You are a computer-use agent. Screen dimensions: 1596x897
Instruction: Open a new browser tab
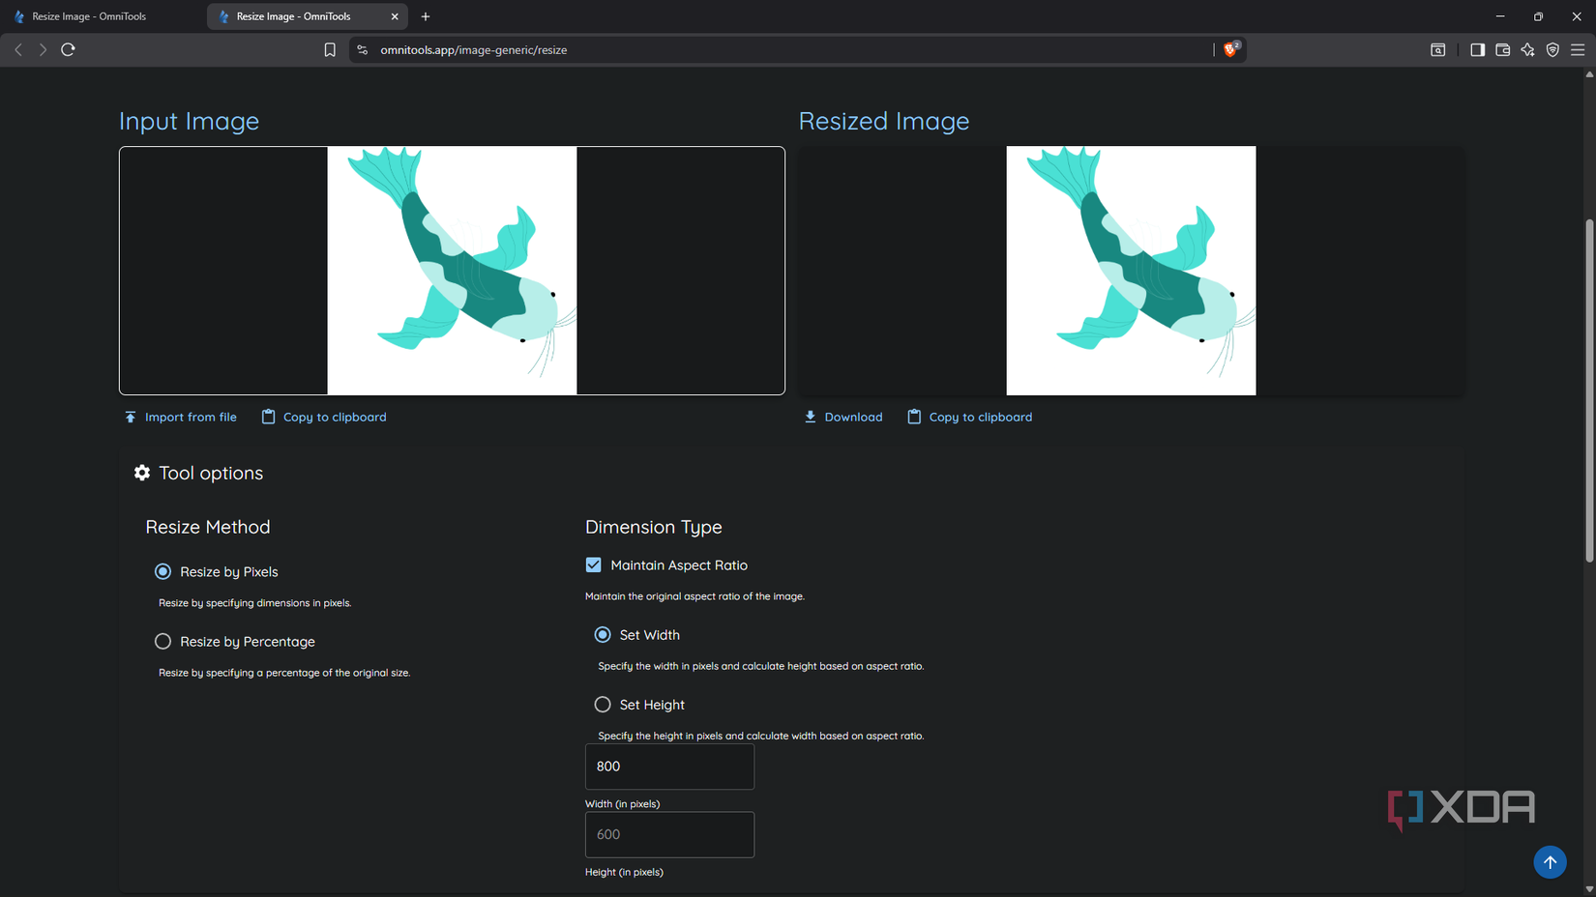click(x=426, y=16)
